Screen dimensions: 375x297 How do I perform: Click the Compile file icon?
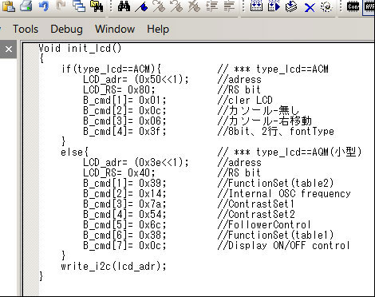(291, 6)
